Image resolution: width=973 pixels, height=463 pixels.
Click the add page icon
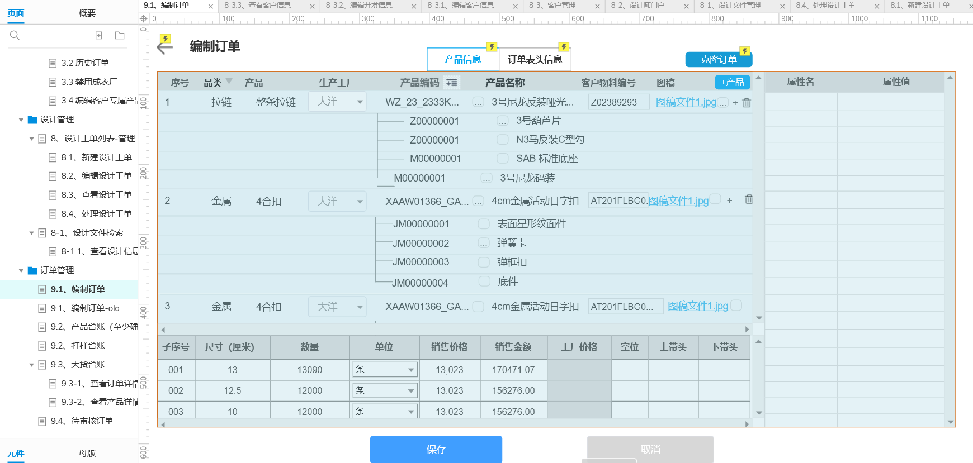point(99,35)
